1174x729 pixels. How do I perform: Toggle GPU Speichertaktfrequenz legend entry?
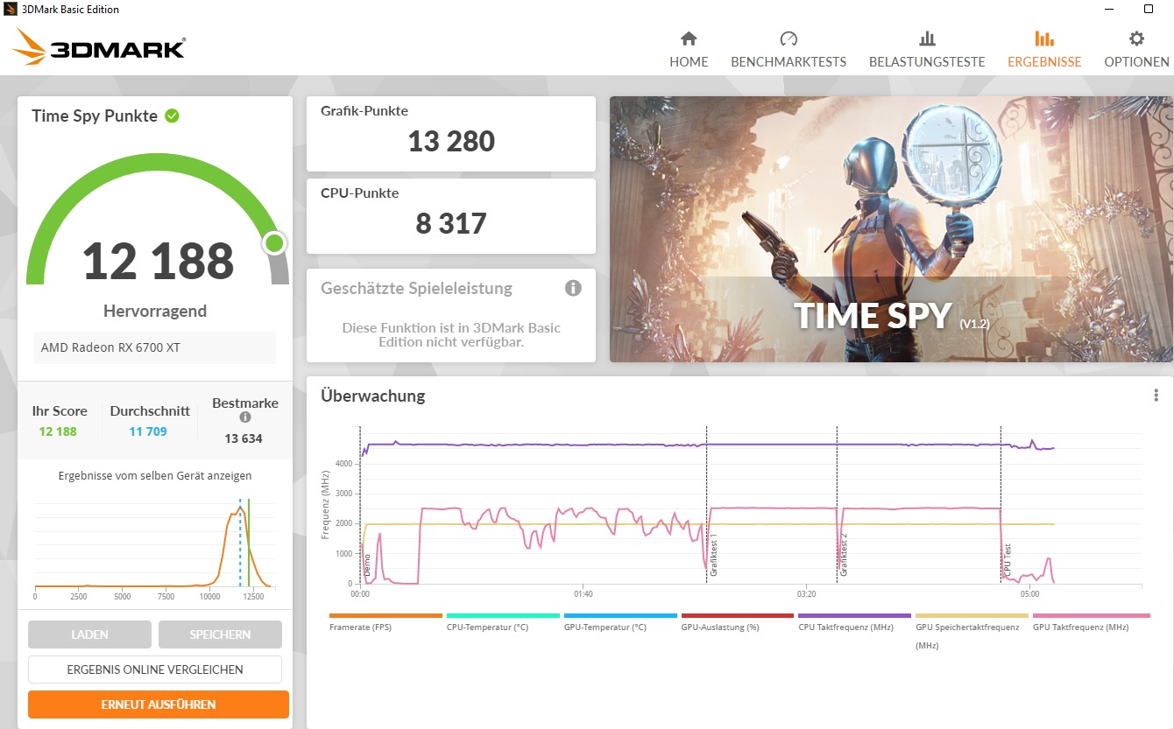[x=972, y=631]
